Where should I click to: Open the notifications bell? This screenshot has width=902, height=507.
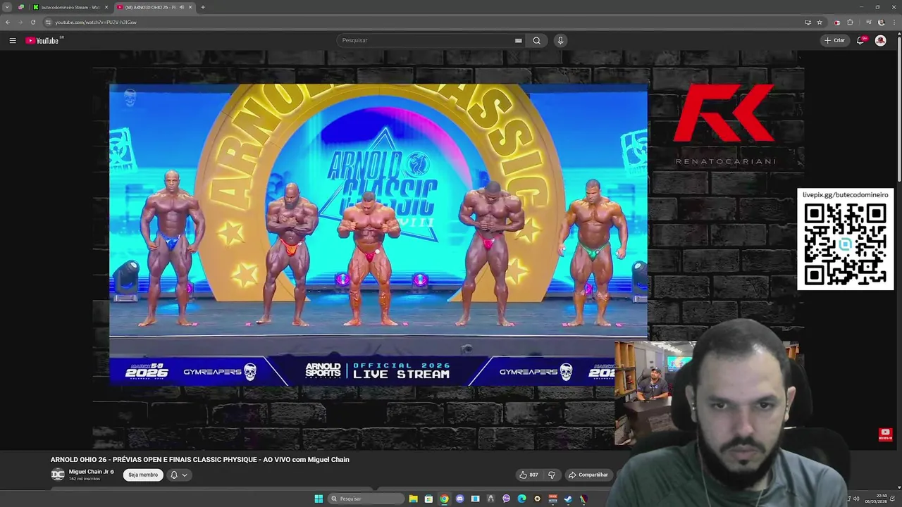point(860,40)
